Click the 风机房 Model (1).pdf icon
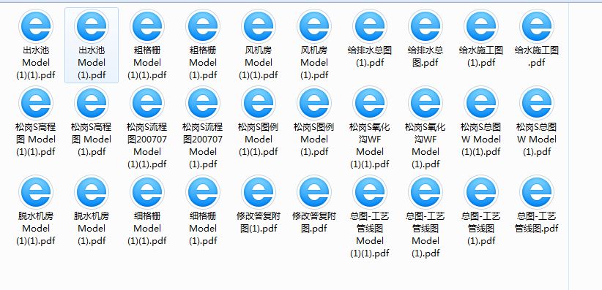602x290 pixels. point(314,26)
